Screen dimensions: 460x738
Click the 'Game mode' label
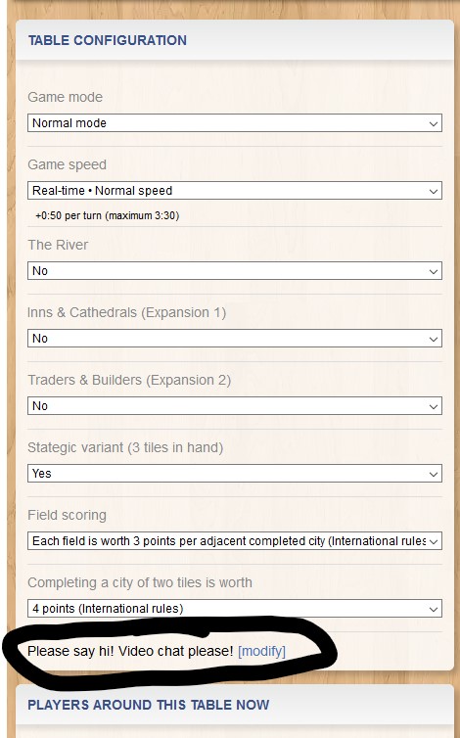coord(65,98)
